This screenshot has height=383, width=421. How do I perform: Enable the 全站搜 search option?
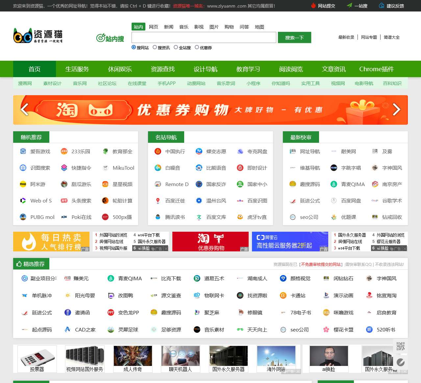point(176,47)
